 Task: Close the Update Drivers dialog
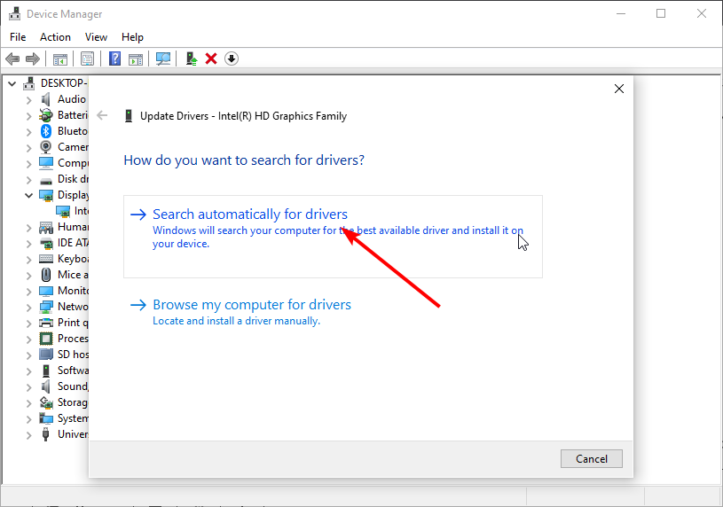(619, 89)
